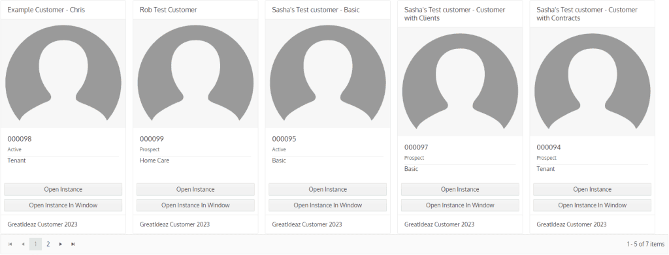Open Instance for Rob Test Customer
The width and height of the screenshot is (669, 255).
pos(195,189)
